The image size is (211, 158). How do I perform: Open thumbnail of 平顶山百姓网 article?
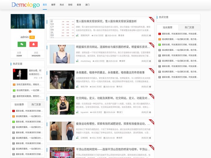point(62,153)
